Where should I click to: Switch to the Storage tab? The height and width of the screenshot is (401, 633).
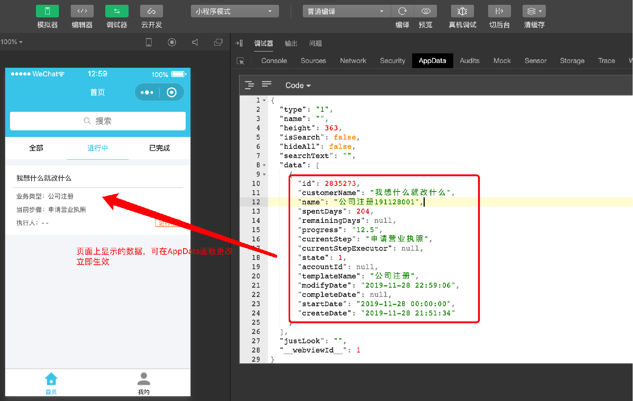tap(572, 61)
